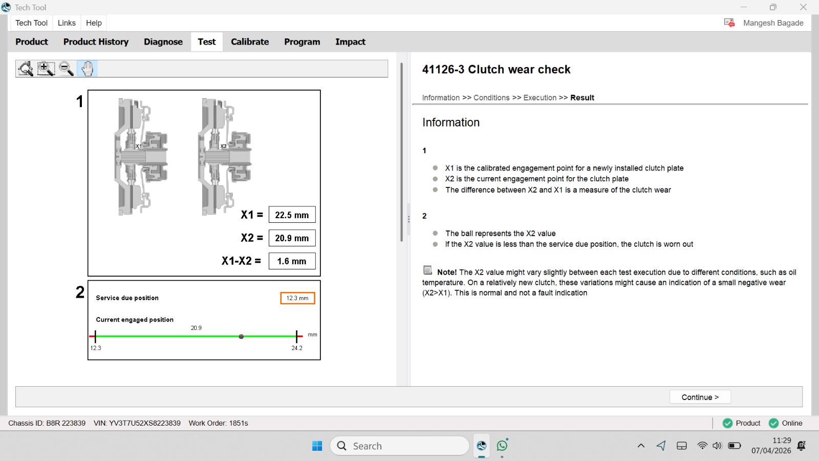Open the Calibrate tab
Screen dimensions: 819x461
point(250,42)
